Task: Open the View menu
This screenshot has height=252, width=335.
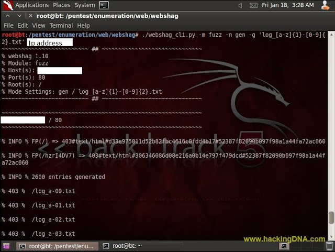Action: (39, 26)
